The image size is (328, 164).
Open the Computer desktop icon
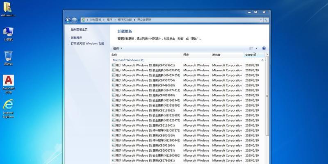pos(8,34)
